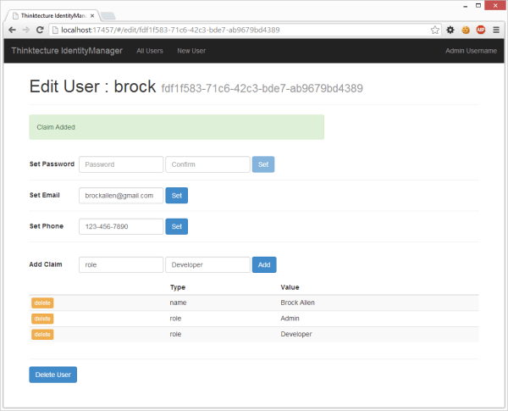The height and width of the screenshot is (411, 508).
Task: Click the gear extension icon
Action: tap(450, 29)
